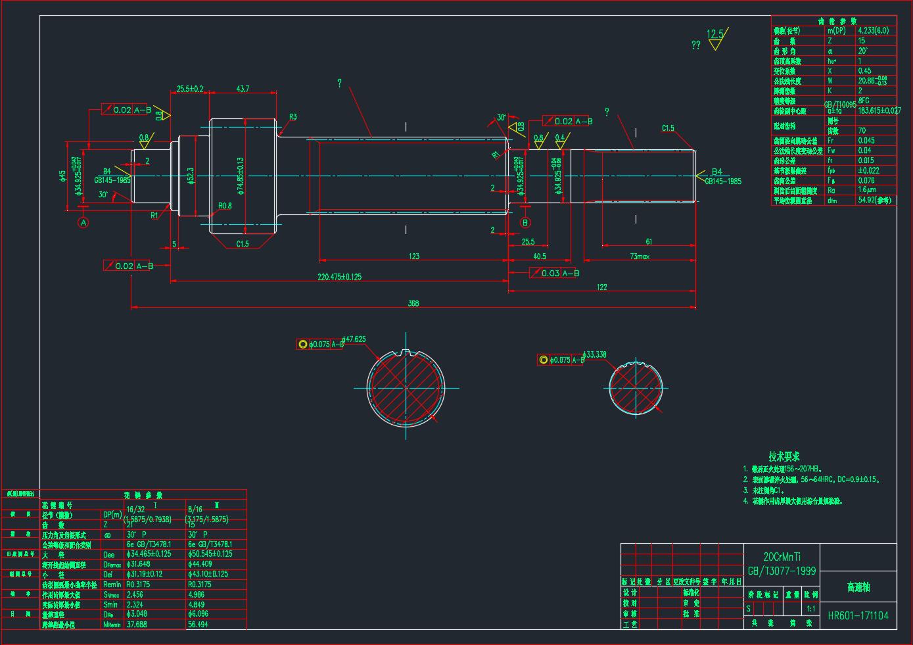Select the 368 overall length dimension
Viewport: 913px width, 645px height.
coord(413,303)
